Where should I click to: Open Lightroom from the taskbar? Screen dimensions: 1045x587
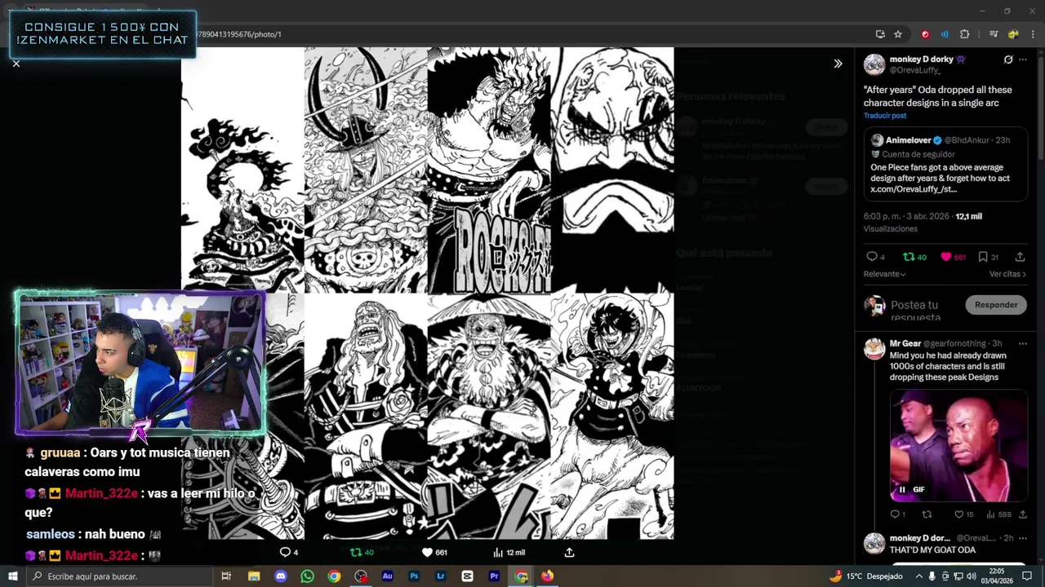(441, 576)
